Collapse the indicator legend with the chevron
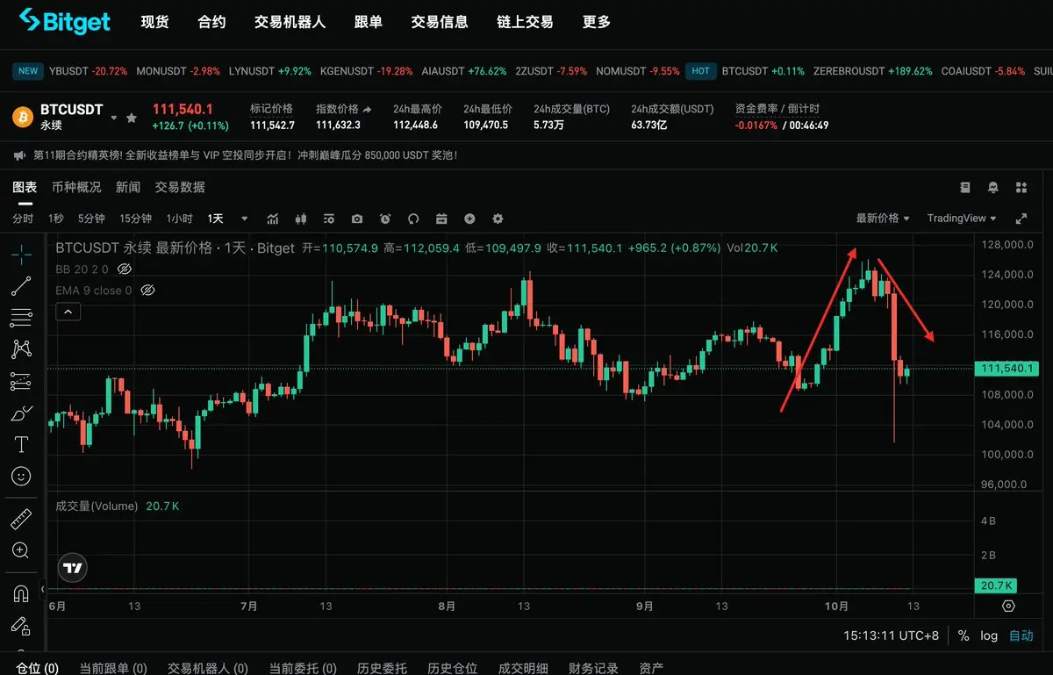This screenshot has height=675, width=1053. [68, 311]
